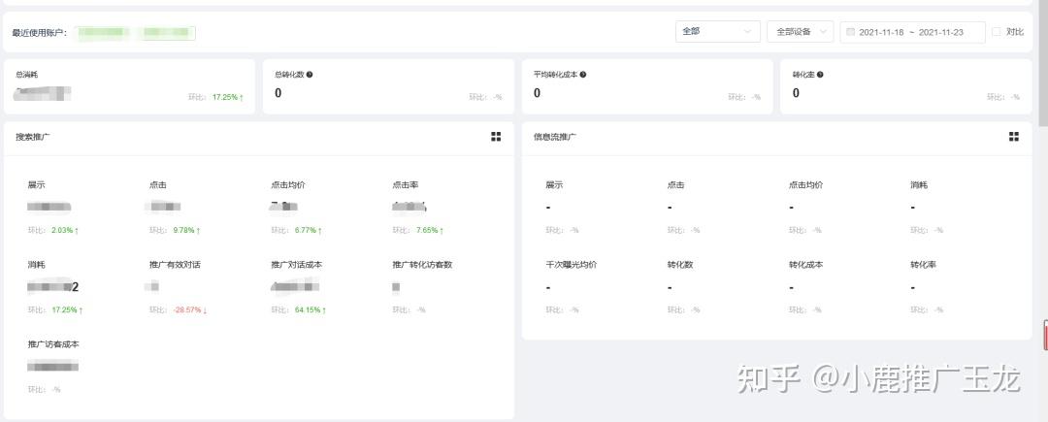
Task: Show help tooltip beside 平均转化成本
Action: click(x=583, y=75)
